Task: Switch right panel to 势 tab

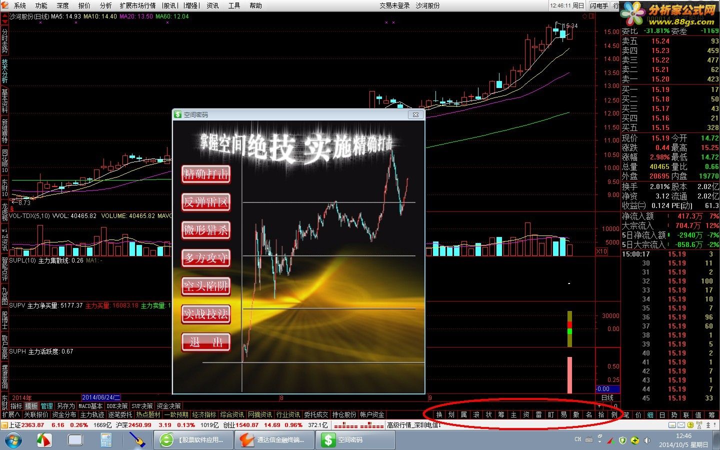Action: (674, 414)
